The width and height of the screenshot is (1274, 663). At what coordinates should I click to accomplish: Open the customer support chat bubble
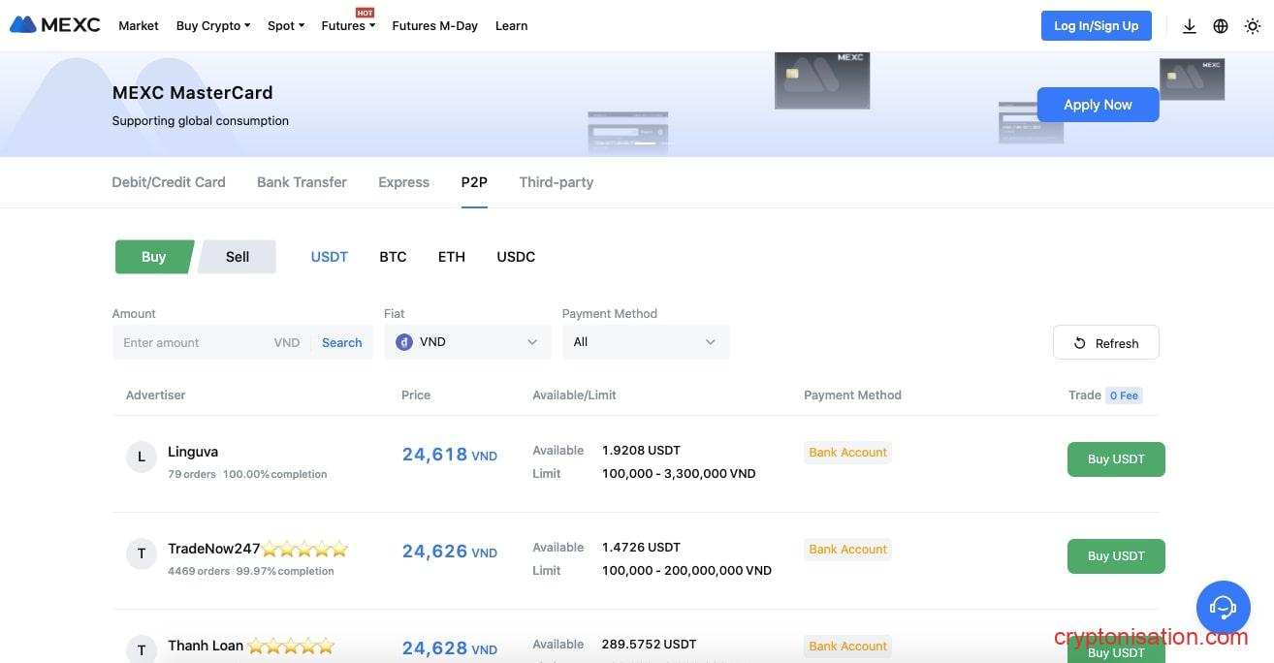click(x=1223, y=608)
